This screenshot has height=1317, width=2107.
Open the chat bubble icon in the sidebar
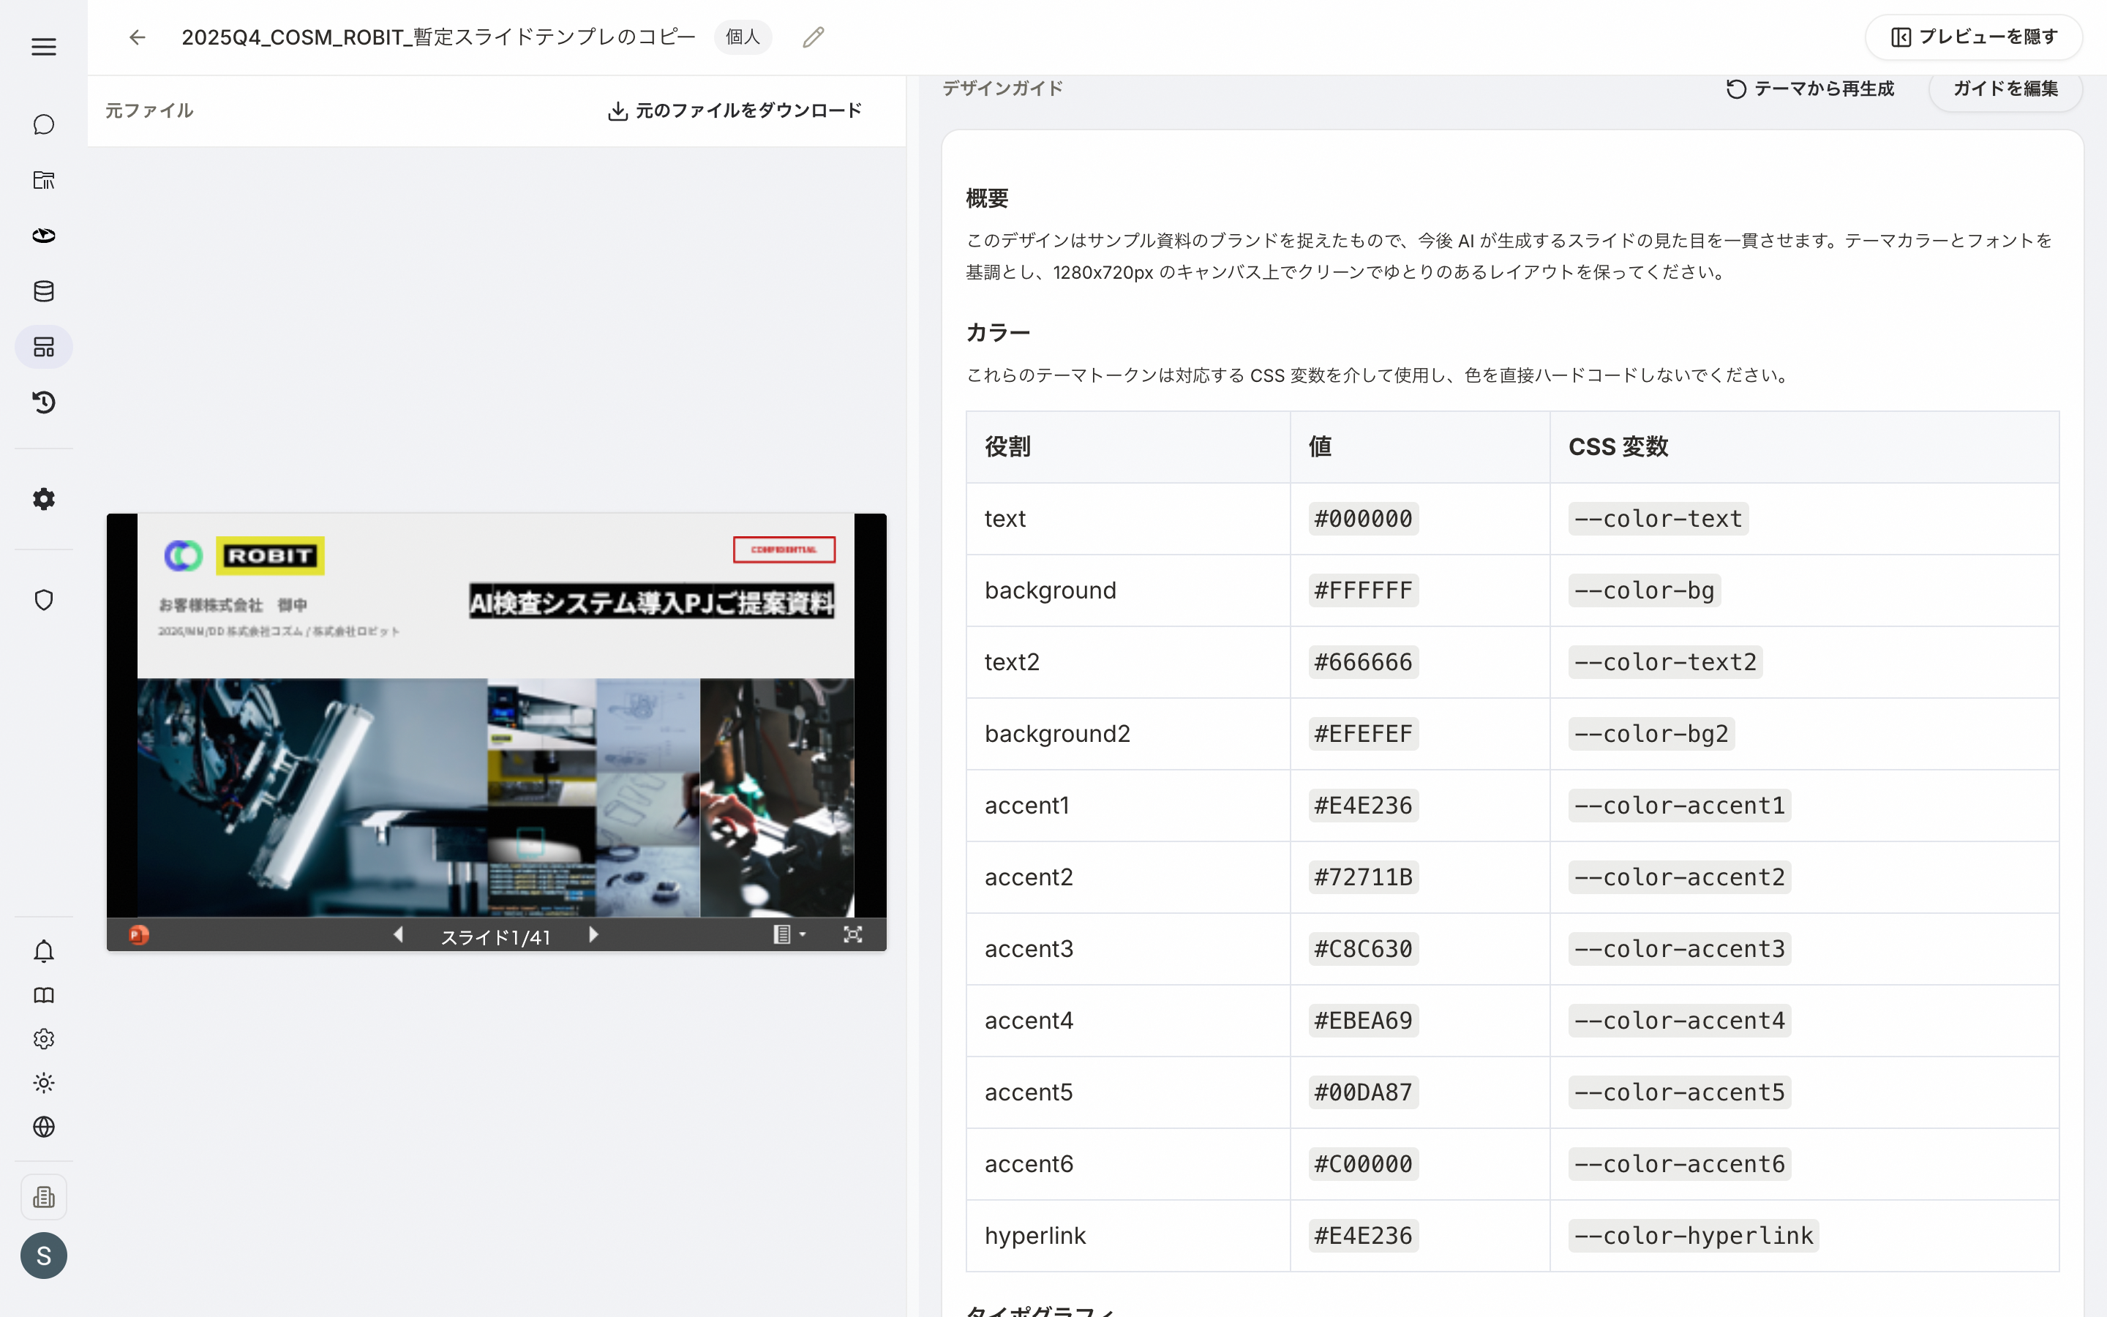tap(44, 124)
